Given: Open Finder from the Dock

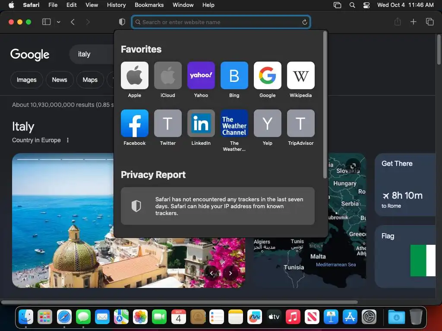Looking at the screenshot, I should (26, 317).
